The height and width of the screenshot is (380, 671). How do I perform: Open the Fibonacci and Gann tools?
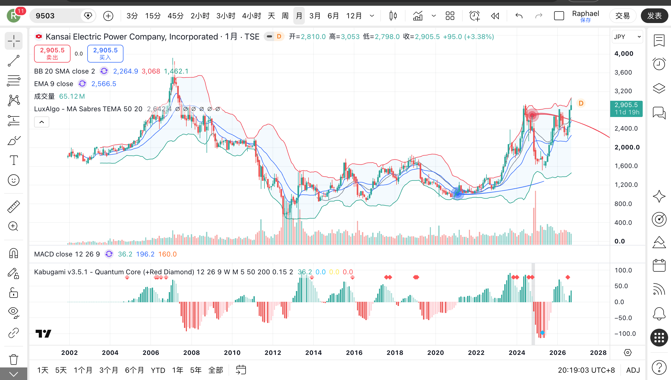tap(14, 81)
